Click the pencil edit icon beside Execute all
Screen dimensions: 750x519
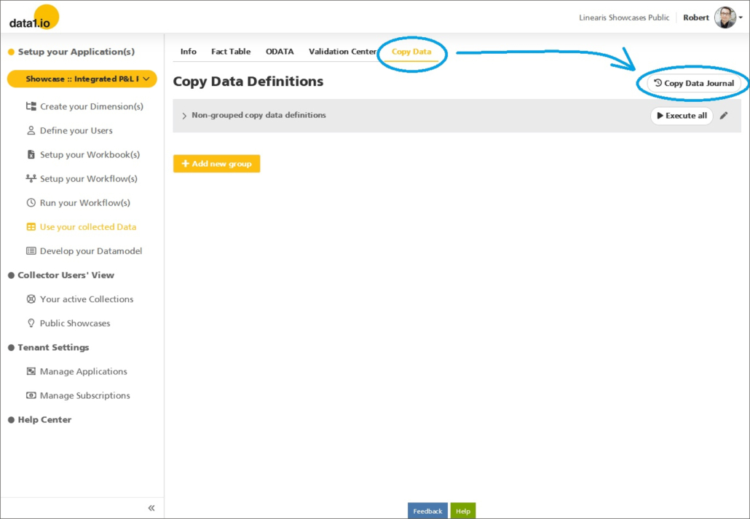point(723,116)
